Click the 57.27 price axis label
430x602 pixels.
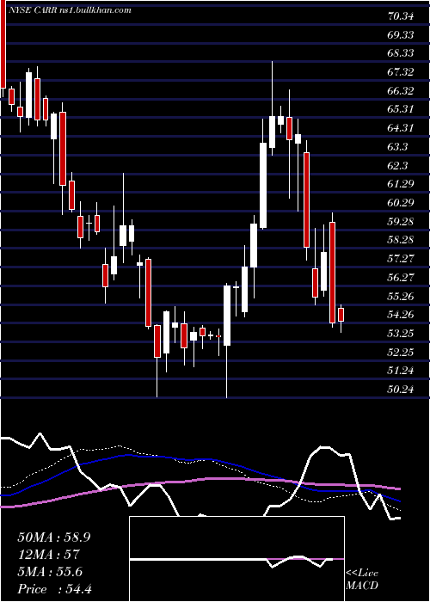pos(401,258)
